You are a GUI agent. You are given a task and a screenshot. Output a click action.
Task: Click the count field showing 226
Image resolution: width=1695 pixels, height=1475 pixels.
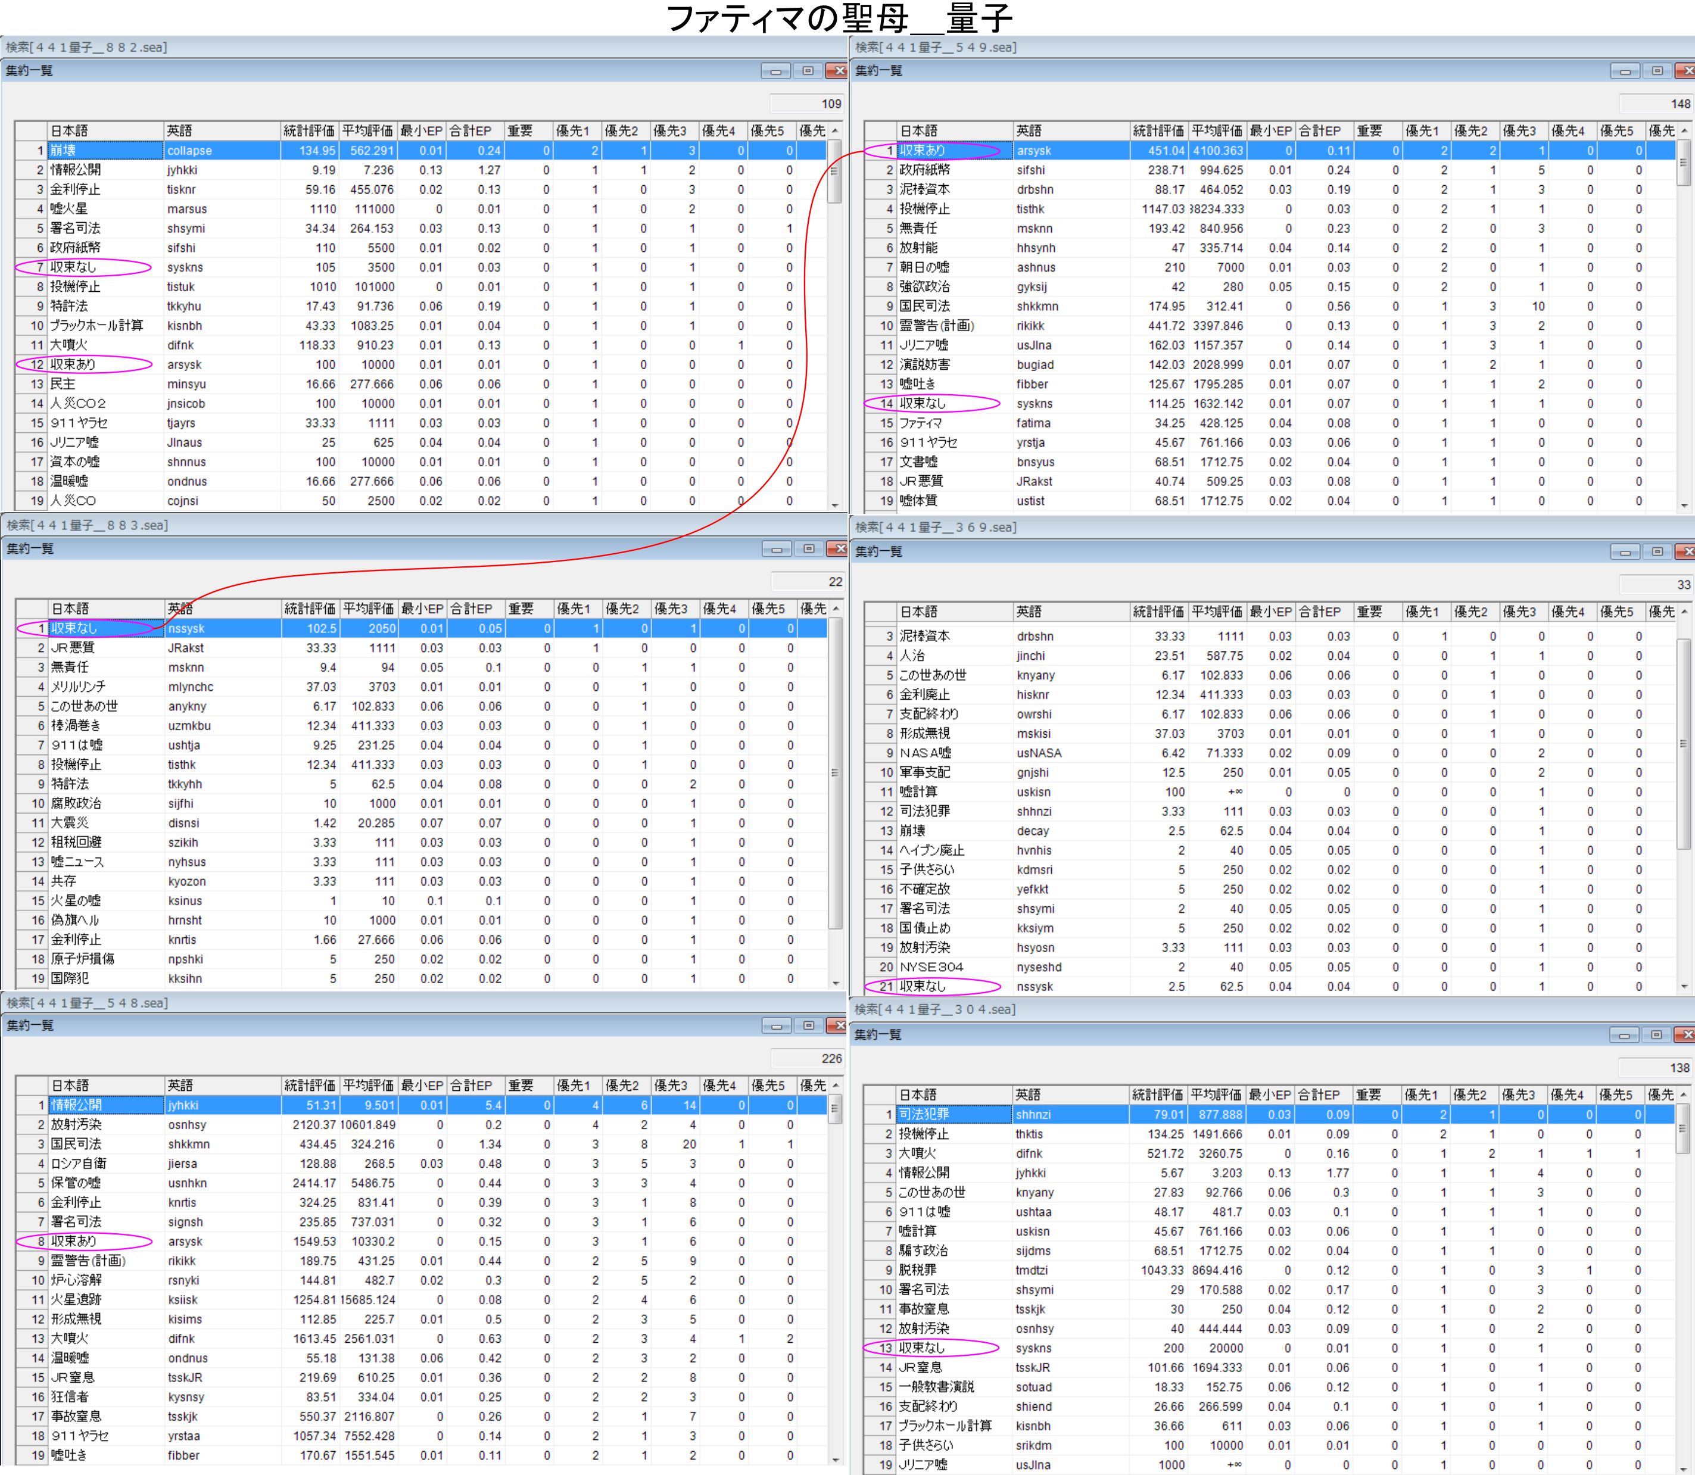click(807, 1059)
